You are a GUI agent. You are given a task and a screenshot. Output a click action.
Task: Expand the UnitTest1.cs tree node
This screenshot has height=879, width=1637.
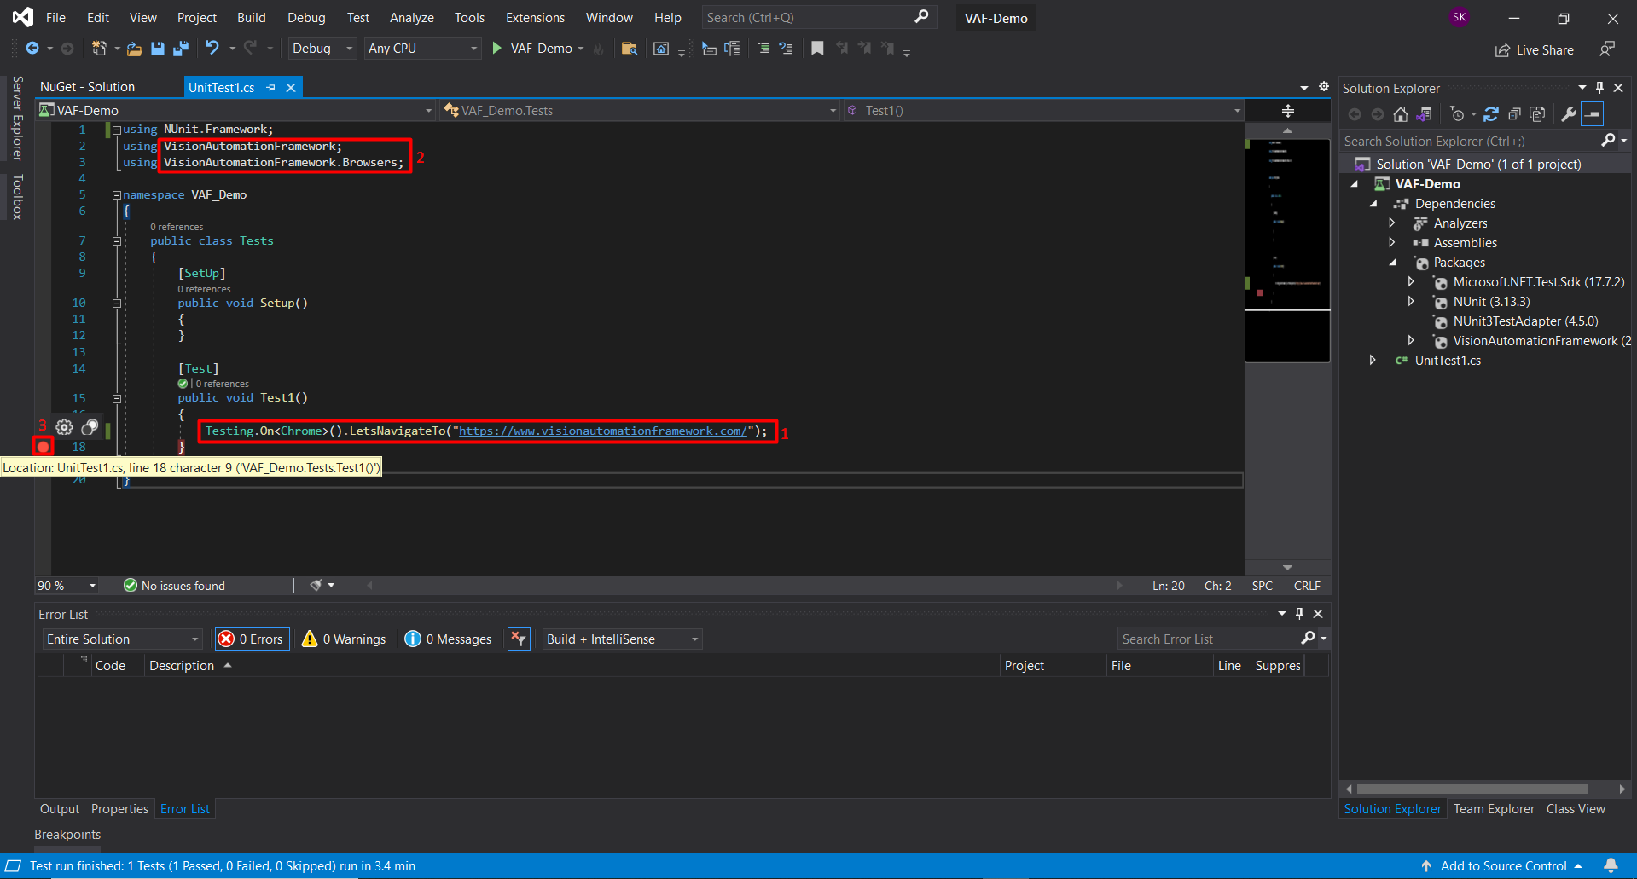click(x=1373, y=360)
